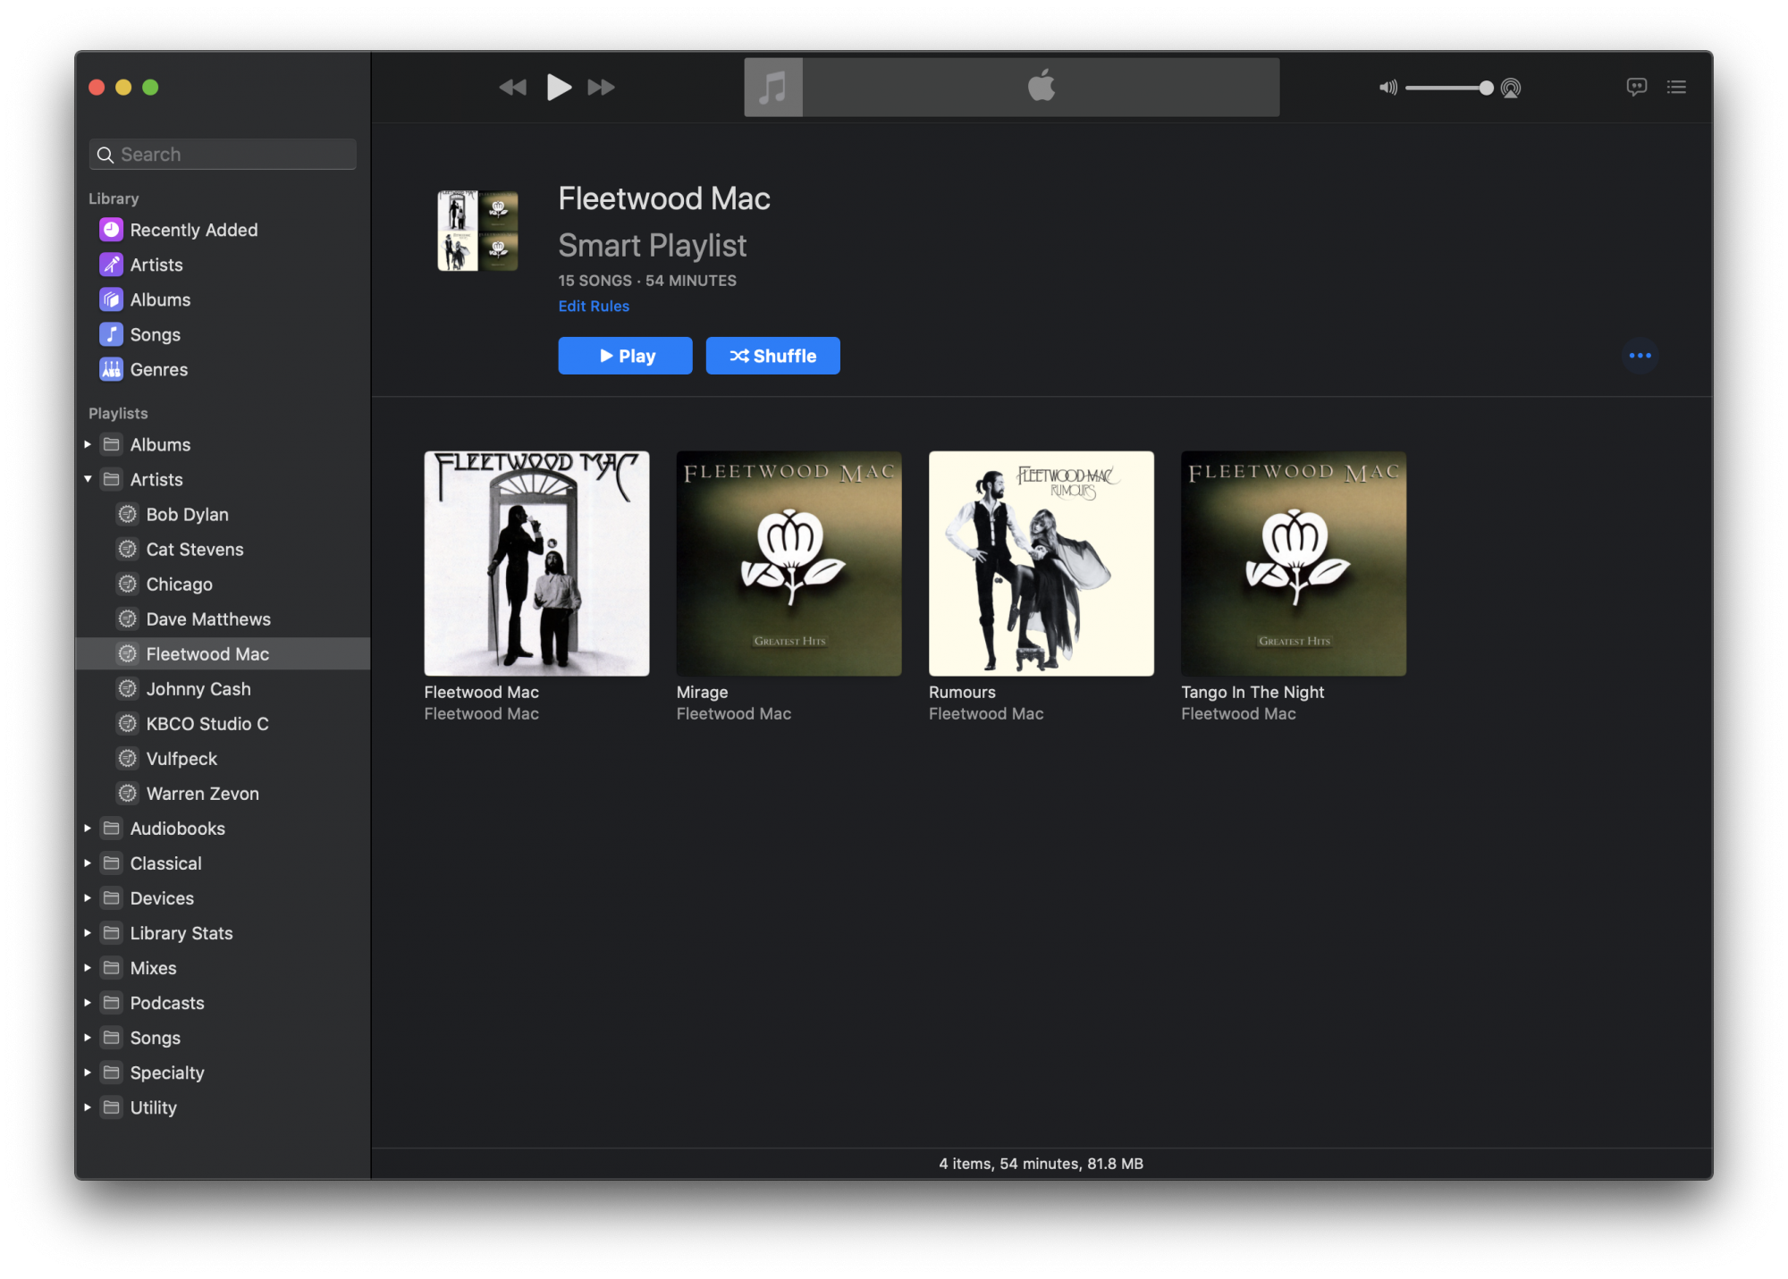Show lyrics speech bubble icon
Image resolution: width=1788 pixels, height=1279 pixels.
(x=1636, y=87)
